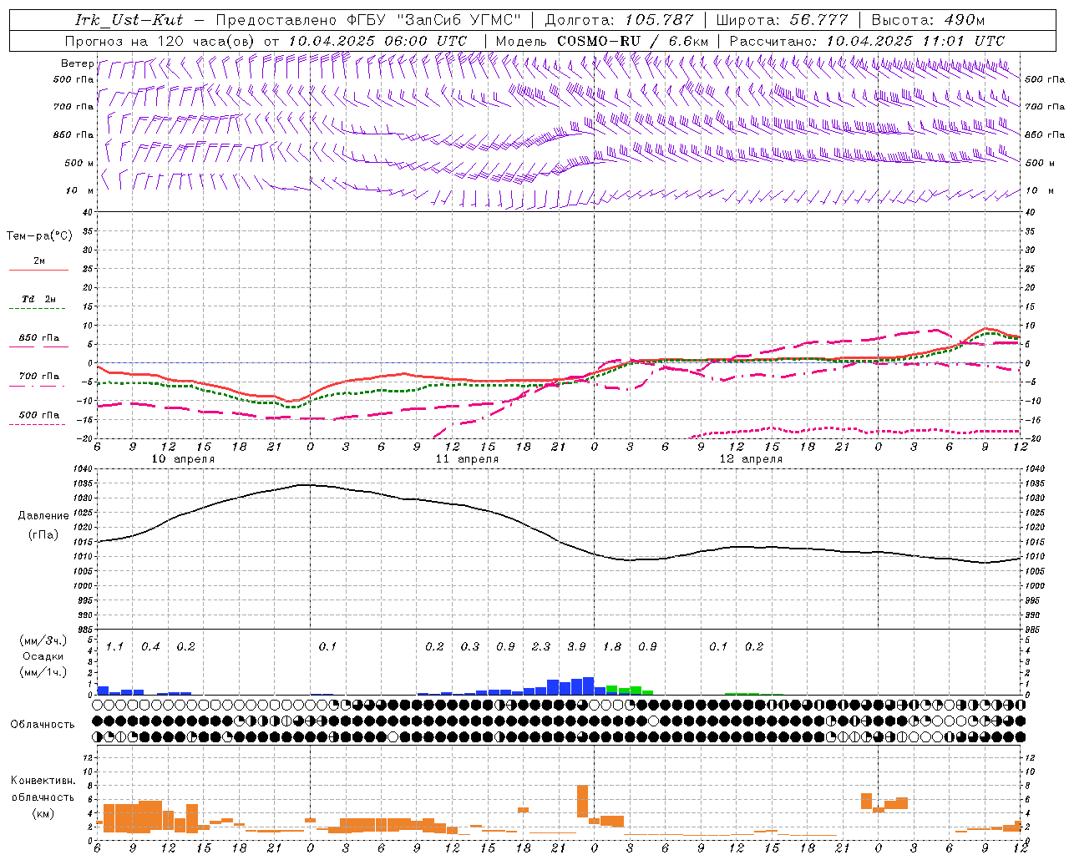Select the text Предоставлено ФГБУ "ЗапСиб УГМС"
This screenshot has width=1069, height=855.
tap(368, 20)
